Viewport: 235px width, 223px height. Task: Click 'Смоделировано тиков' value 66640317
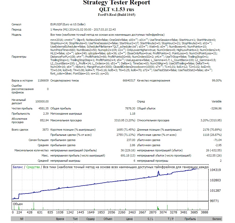click(129, 80)
